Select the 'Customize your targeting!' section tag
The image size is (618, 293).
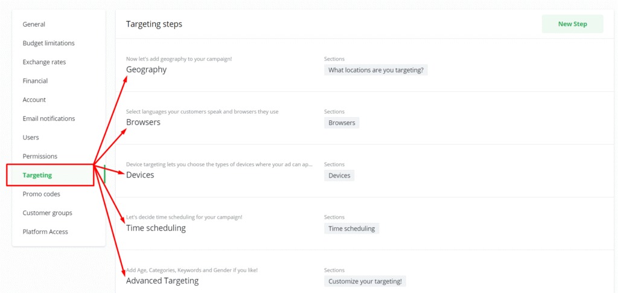click(366, 281)
